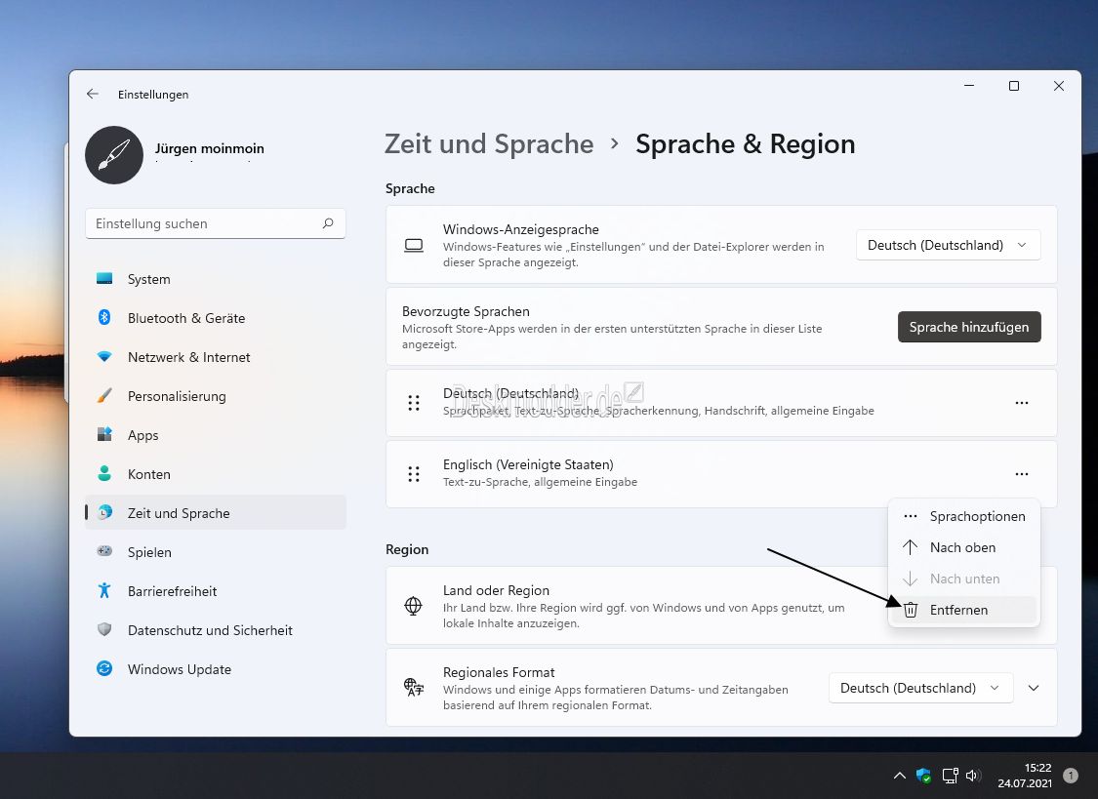
Task: Open the System settings category
Action: tap(216, 278)
